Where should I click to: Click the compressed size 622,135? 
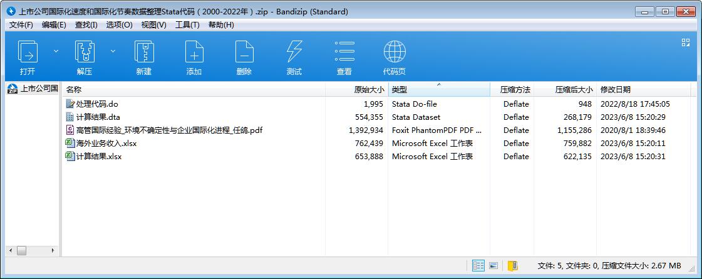577,156
